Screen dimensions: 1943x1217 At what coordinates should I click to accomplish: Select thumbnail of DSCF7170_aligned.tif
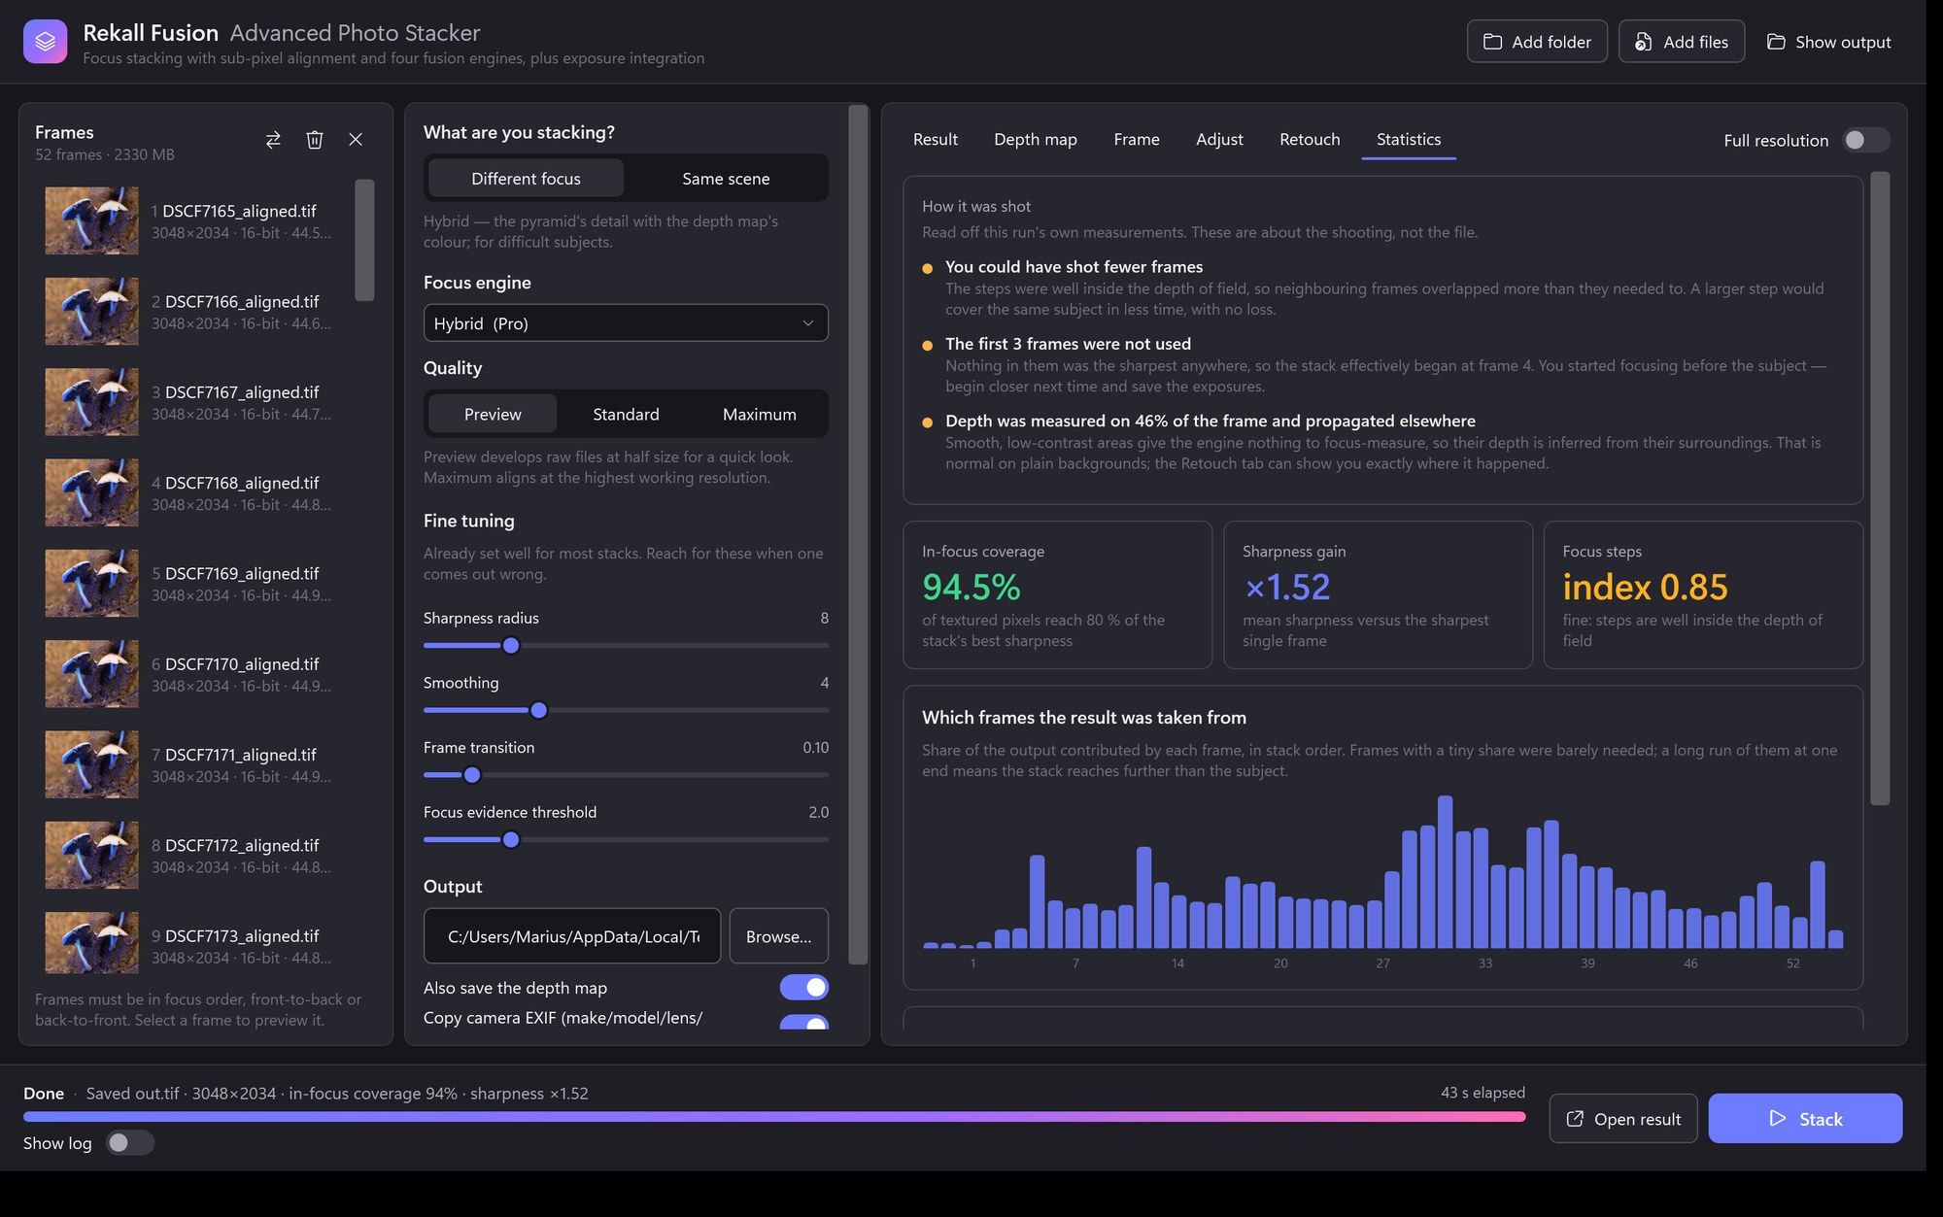click(x=91, y=674)
